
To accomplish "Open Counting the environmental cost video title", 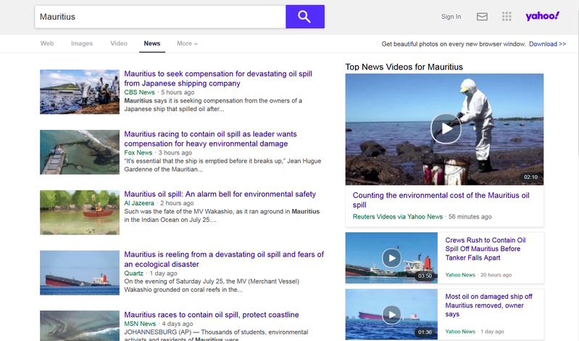I will coord(441,200).
